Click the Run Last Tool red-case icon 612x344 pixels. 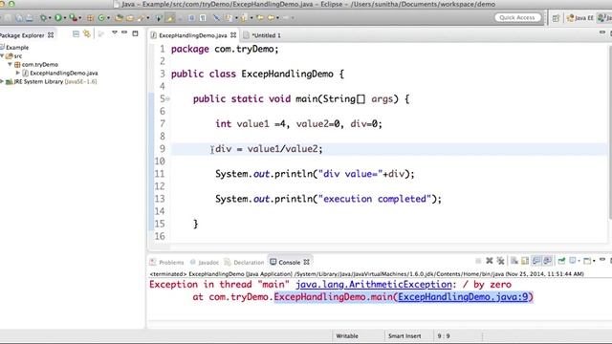click(x=73, y=18)
